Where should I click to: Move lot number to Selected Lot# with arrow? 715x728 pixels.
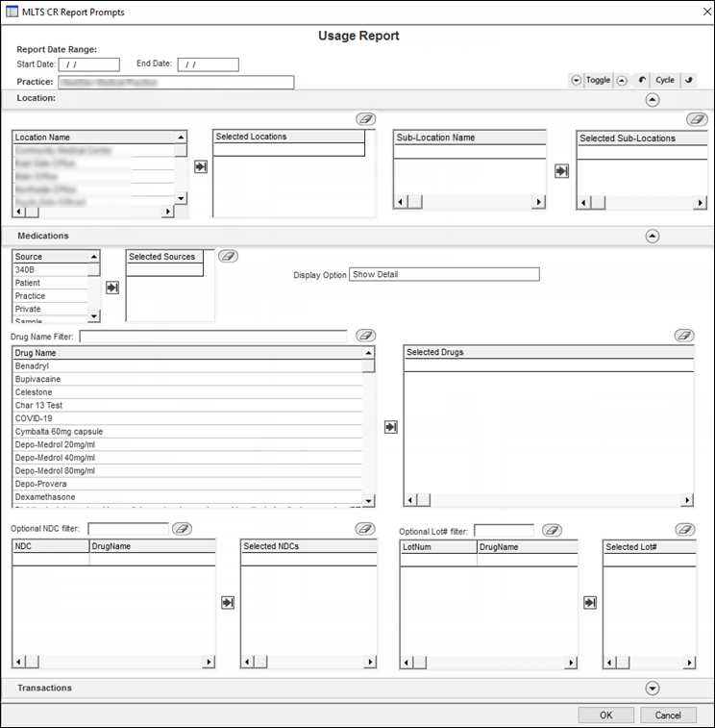point(590,603)
